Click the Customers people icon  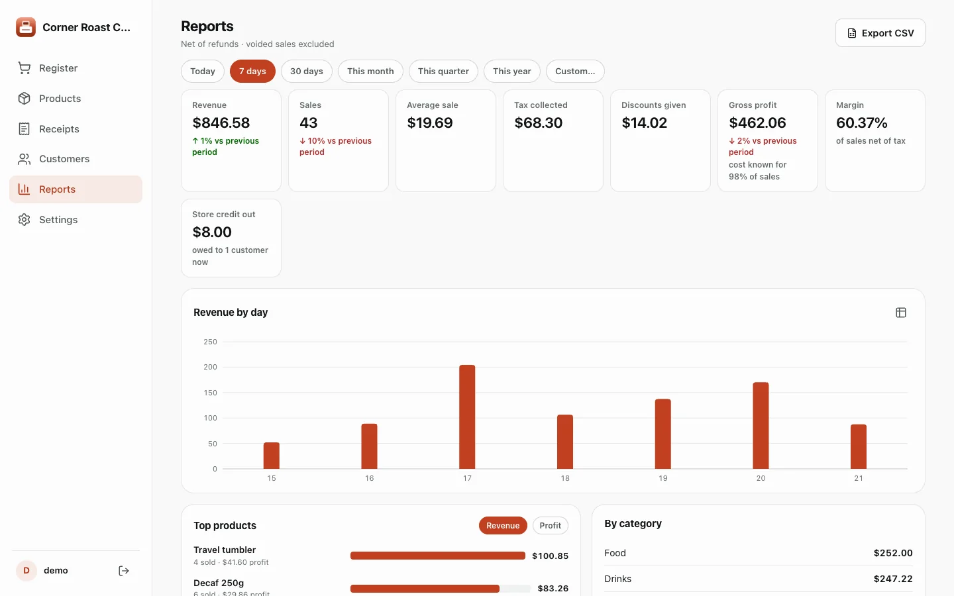[x=25, y=159]
